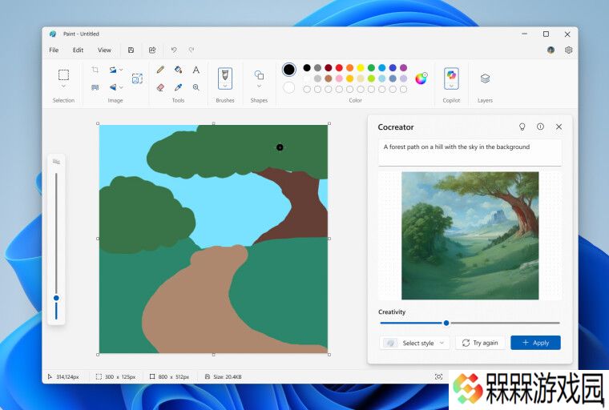Click the Copilot icon in ribbon
Viewport: 609px width, 410px height.
tap(451, 74)
